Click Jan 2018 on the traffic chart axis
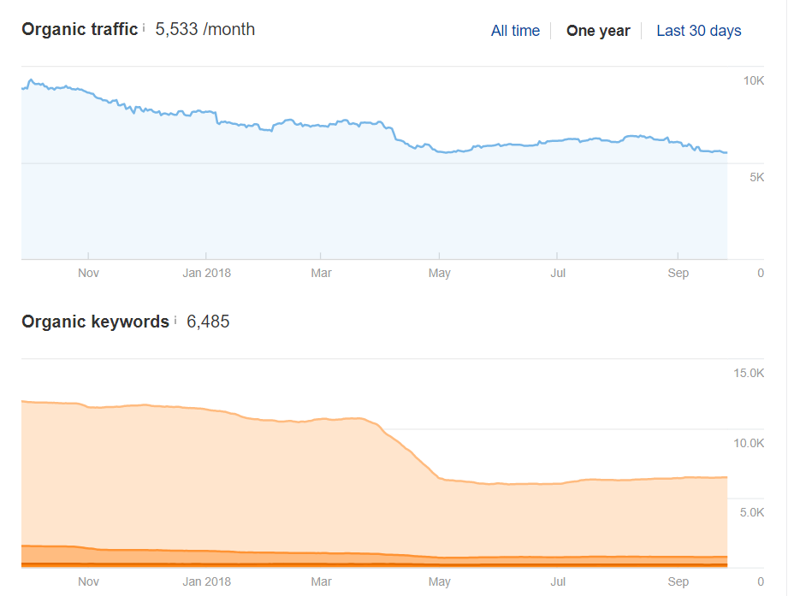788x596 pixels. point(206,273)
